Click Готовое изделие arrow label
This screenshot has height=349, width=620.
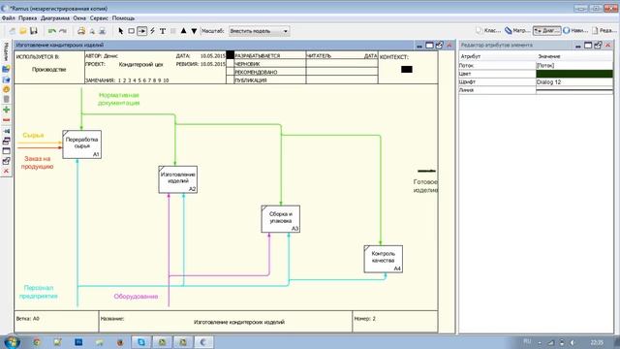coord(425,186)
